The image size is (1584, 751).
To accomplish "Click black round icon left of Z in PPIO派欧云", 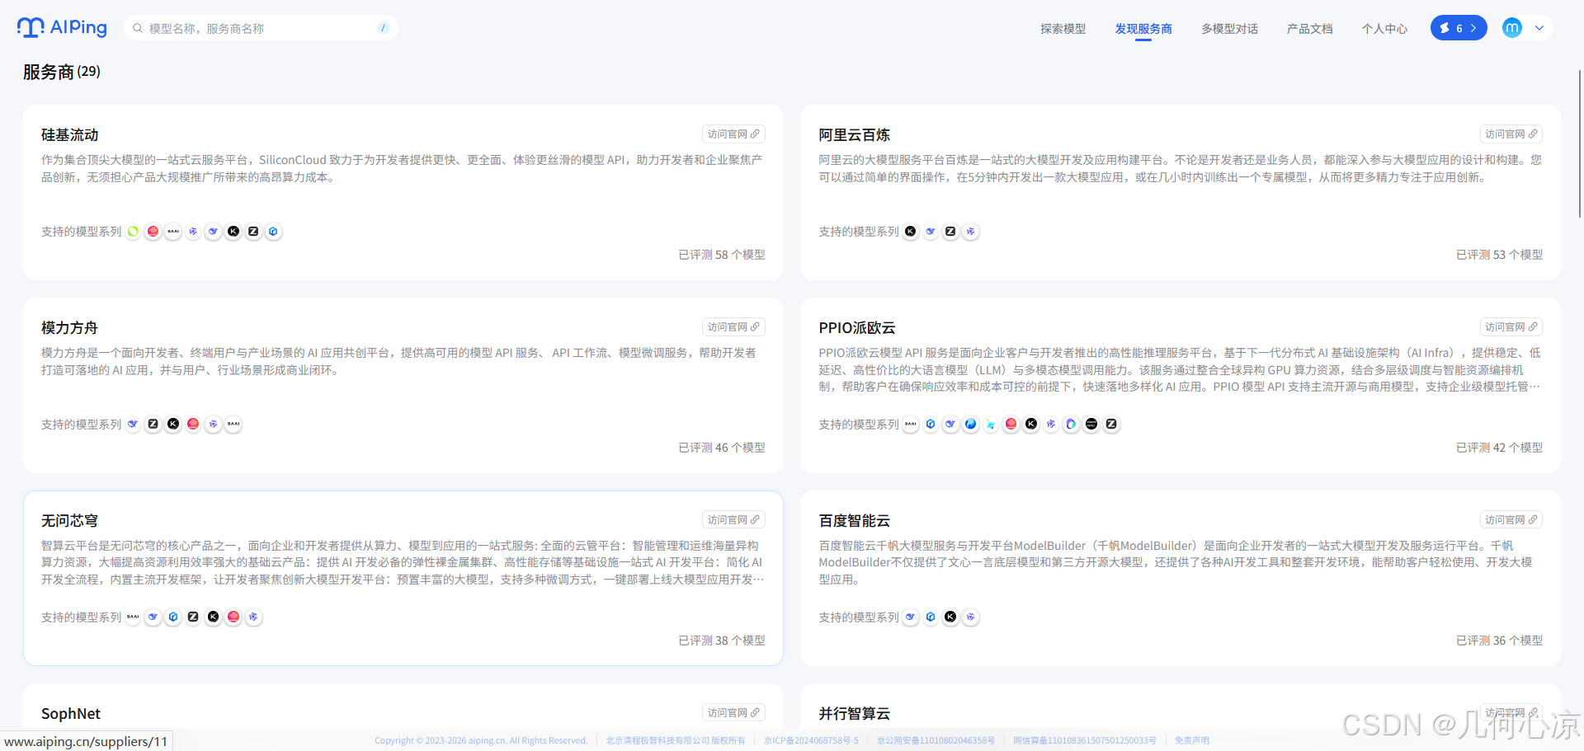I will pos(1091,425).
